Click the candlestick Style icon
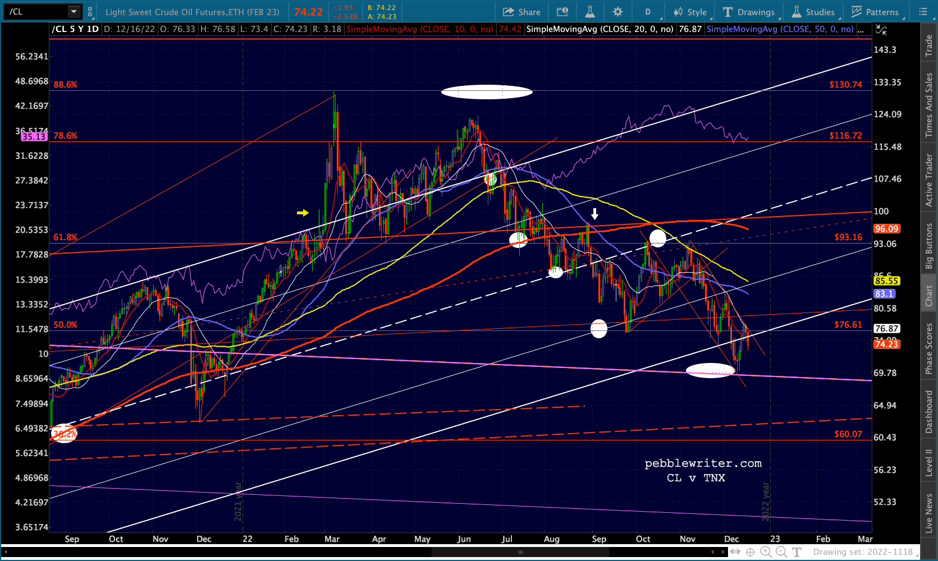This screenshot has width=938, height=561. coord(678,12)
